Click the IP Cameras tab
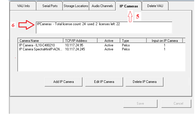 (x=128, y=6)
